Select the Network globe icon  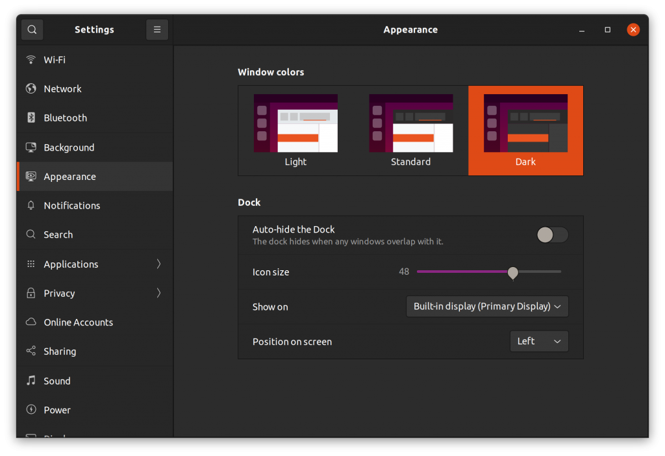[31, 88]
